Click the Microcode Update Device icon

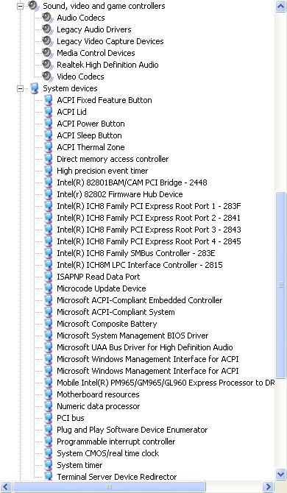tap(48, 288)
